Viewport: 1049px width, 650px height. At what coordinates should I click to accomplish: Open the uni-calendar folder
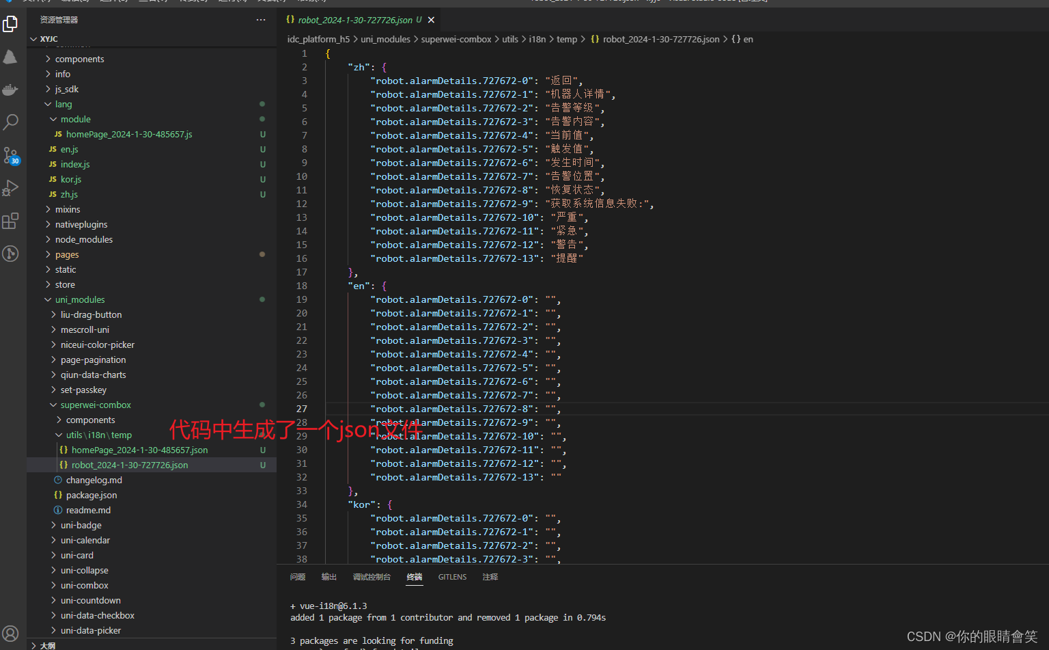85,540
